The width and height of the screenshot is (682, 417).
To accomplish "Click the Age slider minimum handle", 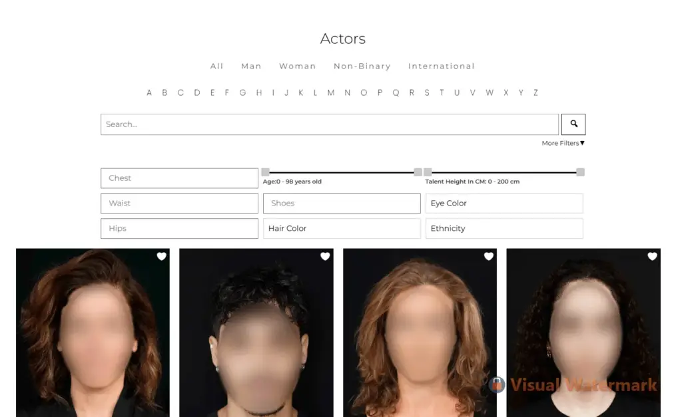I will [265, 172].
